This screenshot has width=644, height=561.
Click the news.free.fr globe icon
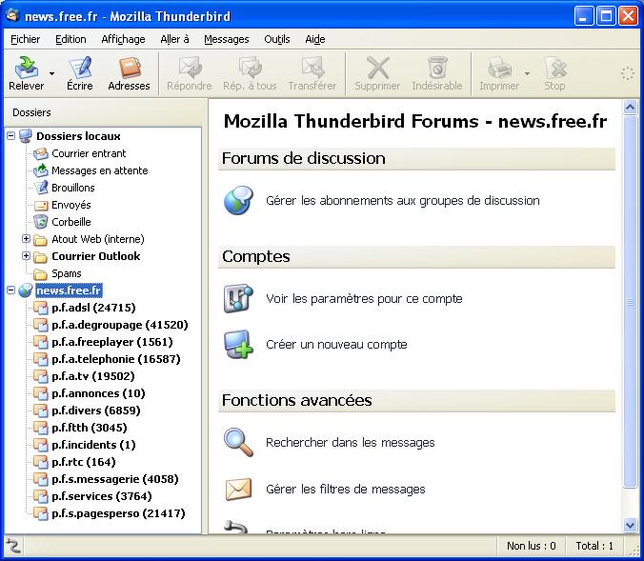pyautogui.click(x=26, y=291)
